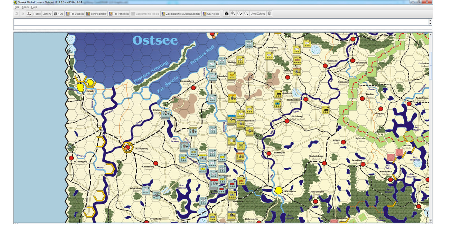Click the zoom out magnifier
This screenshot has height=249, width=461.
click(x=246, y=14)
